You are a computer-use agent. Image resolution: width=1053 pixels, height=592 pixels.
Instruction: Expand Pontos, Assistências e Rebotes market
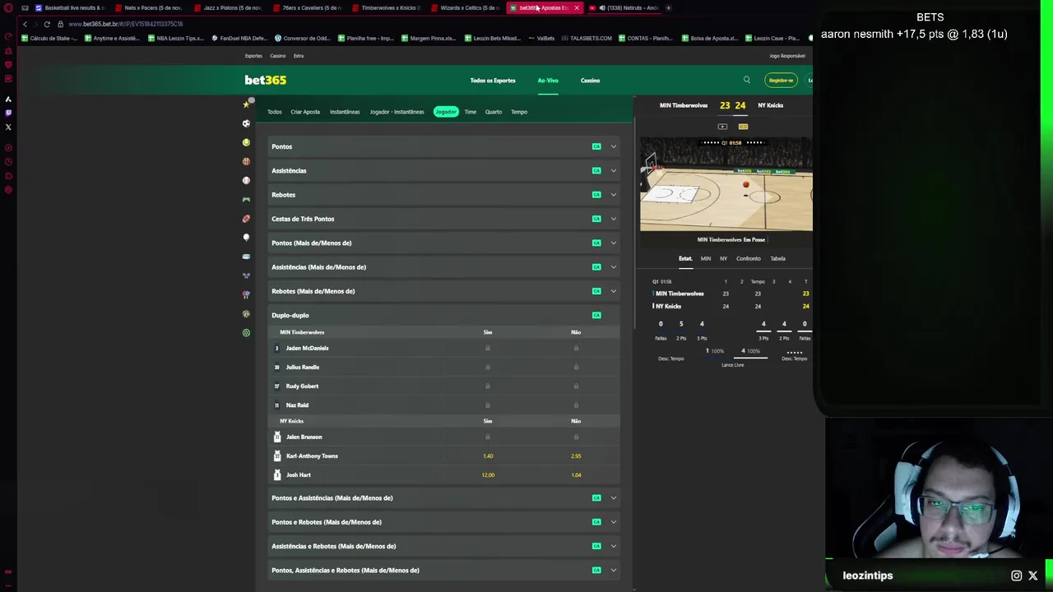[444, 570]
